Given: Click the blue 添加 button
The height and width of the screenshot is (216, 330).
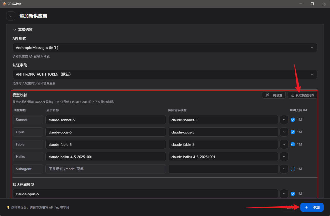Looking at the screenshot, I should click(312, 207).
